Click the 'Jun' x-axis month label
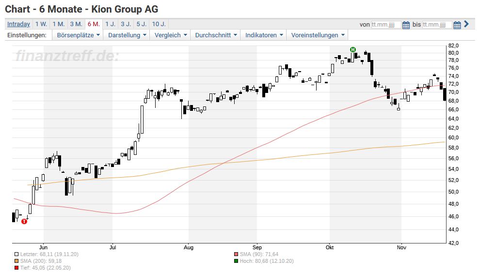Screen dimensions: 479x273 tap(43, 247)
